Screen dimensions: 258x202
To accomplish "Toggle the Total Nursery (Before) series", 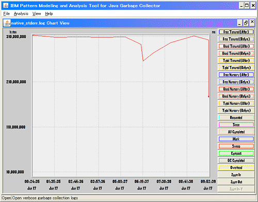I will 236,111.
